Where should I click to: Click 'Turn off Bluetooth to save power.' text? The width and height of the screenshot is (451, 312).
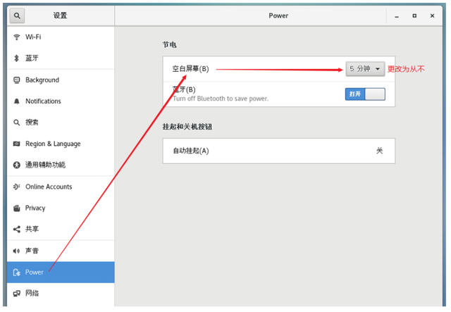point(221,99)
